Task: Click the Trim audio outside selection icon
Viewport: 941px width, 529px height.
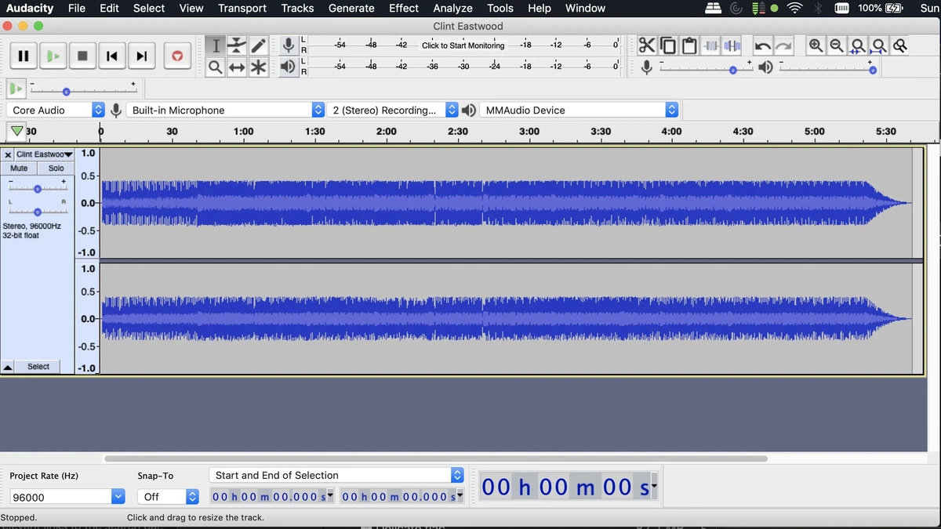Action: tap(711, 45)
